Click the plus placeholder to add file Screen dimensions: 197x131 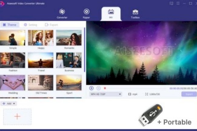pyautogui.click(x=17, y=117)
